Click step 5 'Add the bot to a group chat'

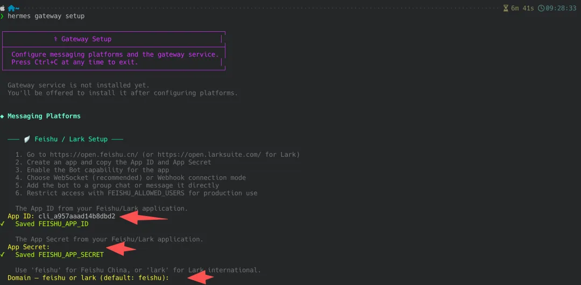tap(117, 185)
